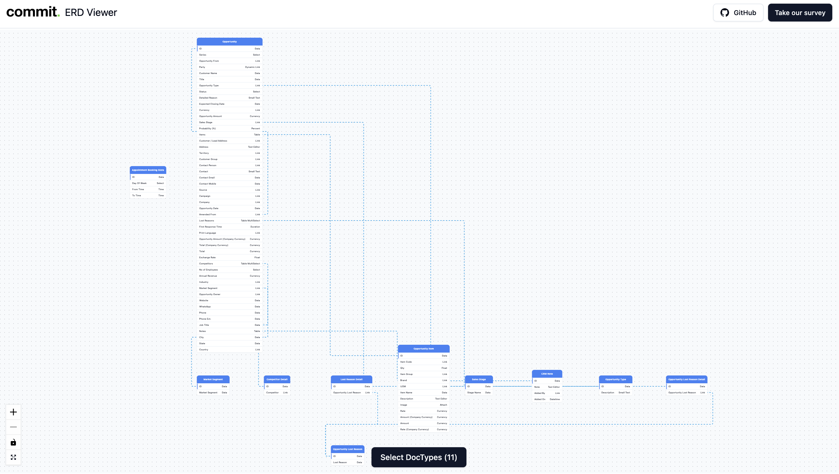The height and width of the screenshot is (474, 839).
Task: Click the fit view expand icon
Action: point(13,457)
